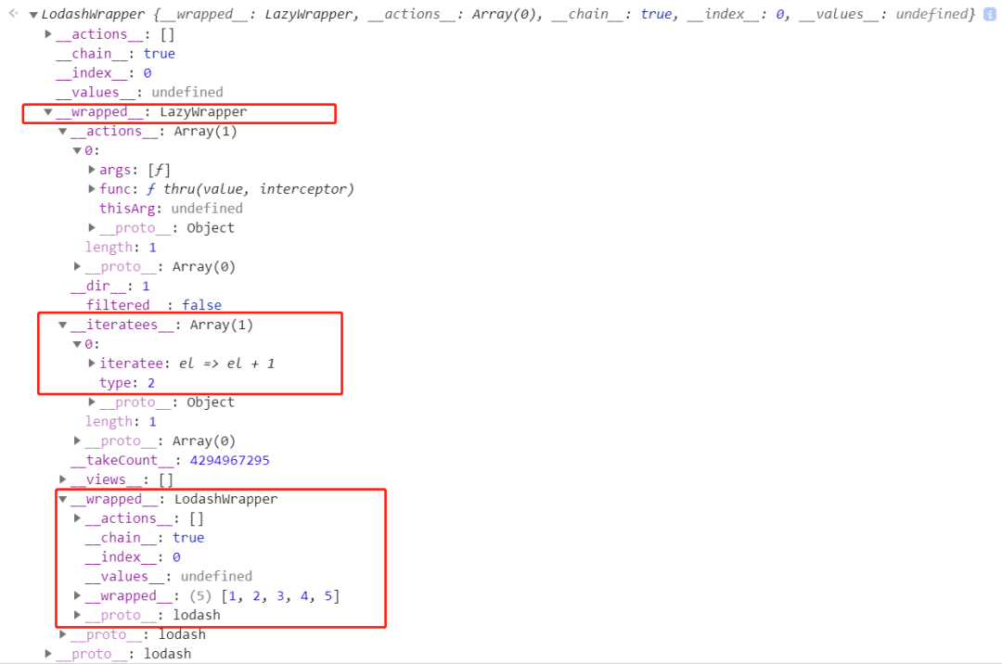Select top-level __chain__: true row
This screenshot has height=664, width=1002.
116,54
